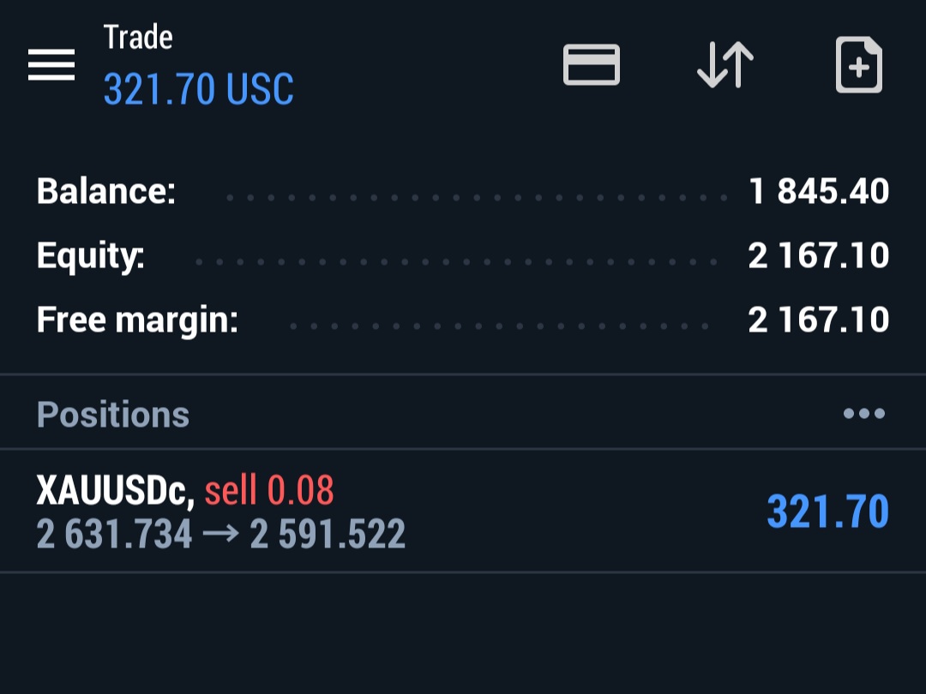This screenshot has width=926, height=694.
Task: Tap the Free margin amount value
Action: [x=819, y=320]
